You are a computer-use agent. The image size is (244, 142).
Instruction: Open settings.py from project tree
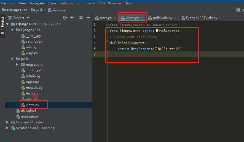pos(34,41)
